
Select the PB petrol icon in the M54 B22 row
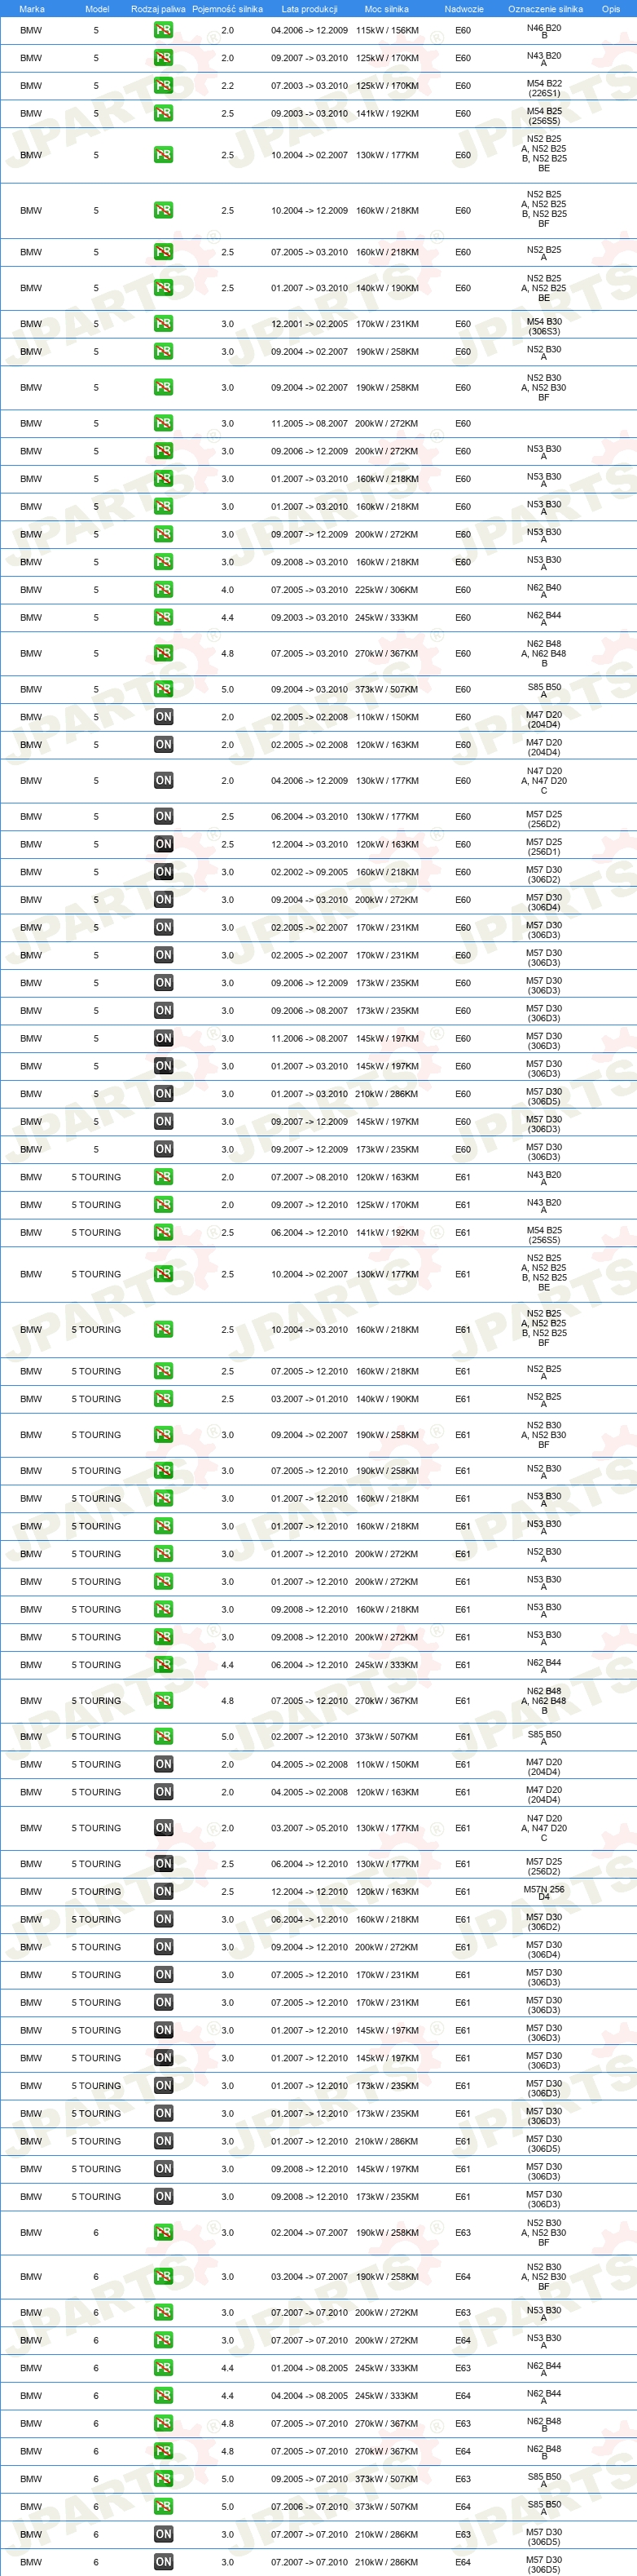coord(163,86)
